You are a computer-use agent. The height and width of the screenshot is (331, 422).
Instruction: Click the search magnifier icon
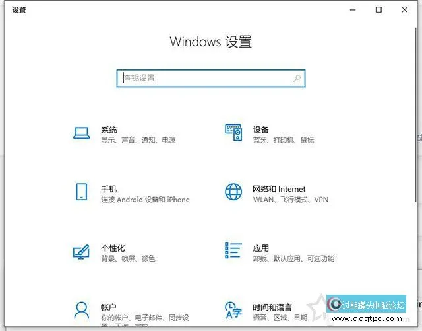point(297,78)
